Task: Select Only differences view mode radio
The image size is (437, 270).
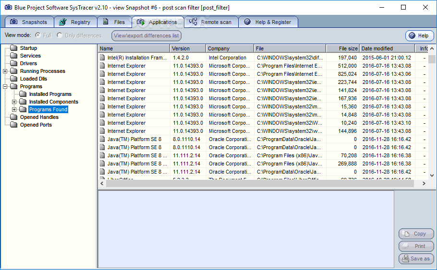Action: (60, 35)
